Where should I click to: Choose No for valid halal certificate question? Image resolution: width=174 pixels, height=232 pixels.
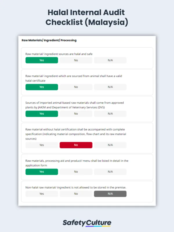[76, 87]
